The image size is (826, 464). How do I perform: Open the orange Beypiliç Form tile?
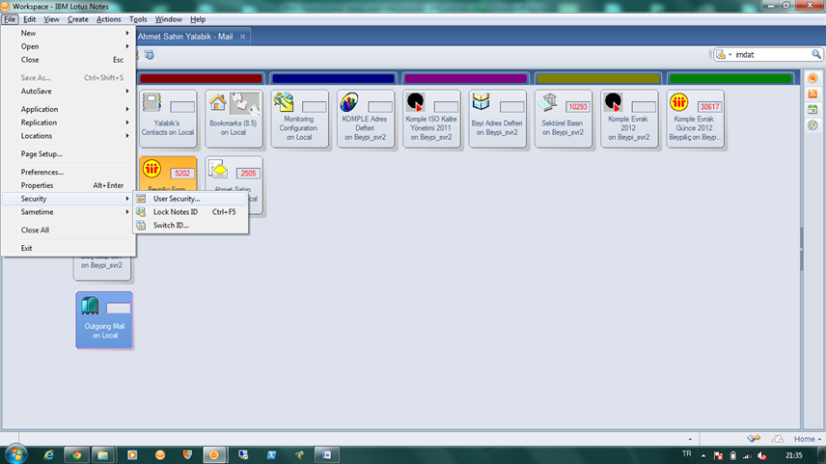(168, 174)
